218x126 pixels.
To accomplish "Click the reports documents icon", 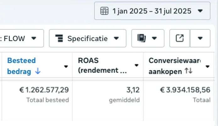I will [x=142, y=38].
